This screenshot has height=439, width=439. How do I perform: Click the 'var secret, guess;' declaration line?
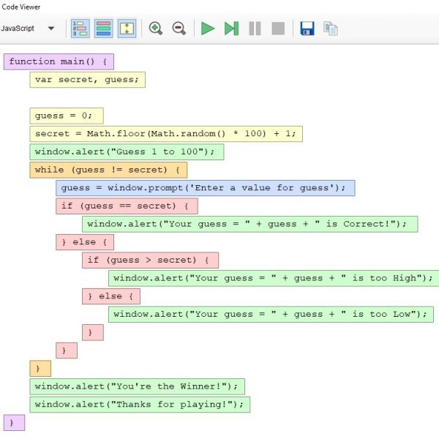pos(87,80)
